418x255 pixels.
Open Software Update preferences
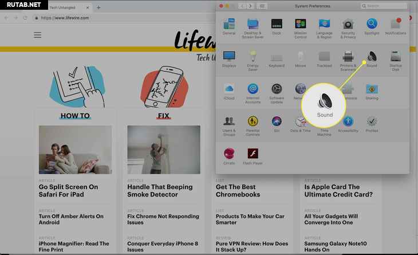[277, 93]
